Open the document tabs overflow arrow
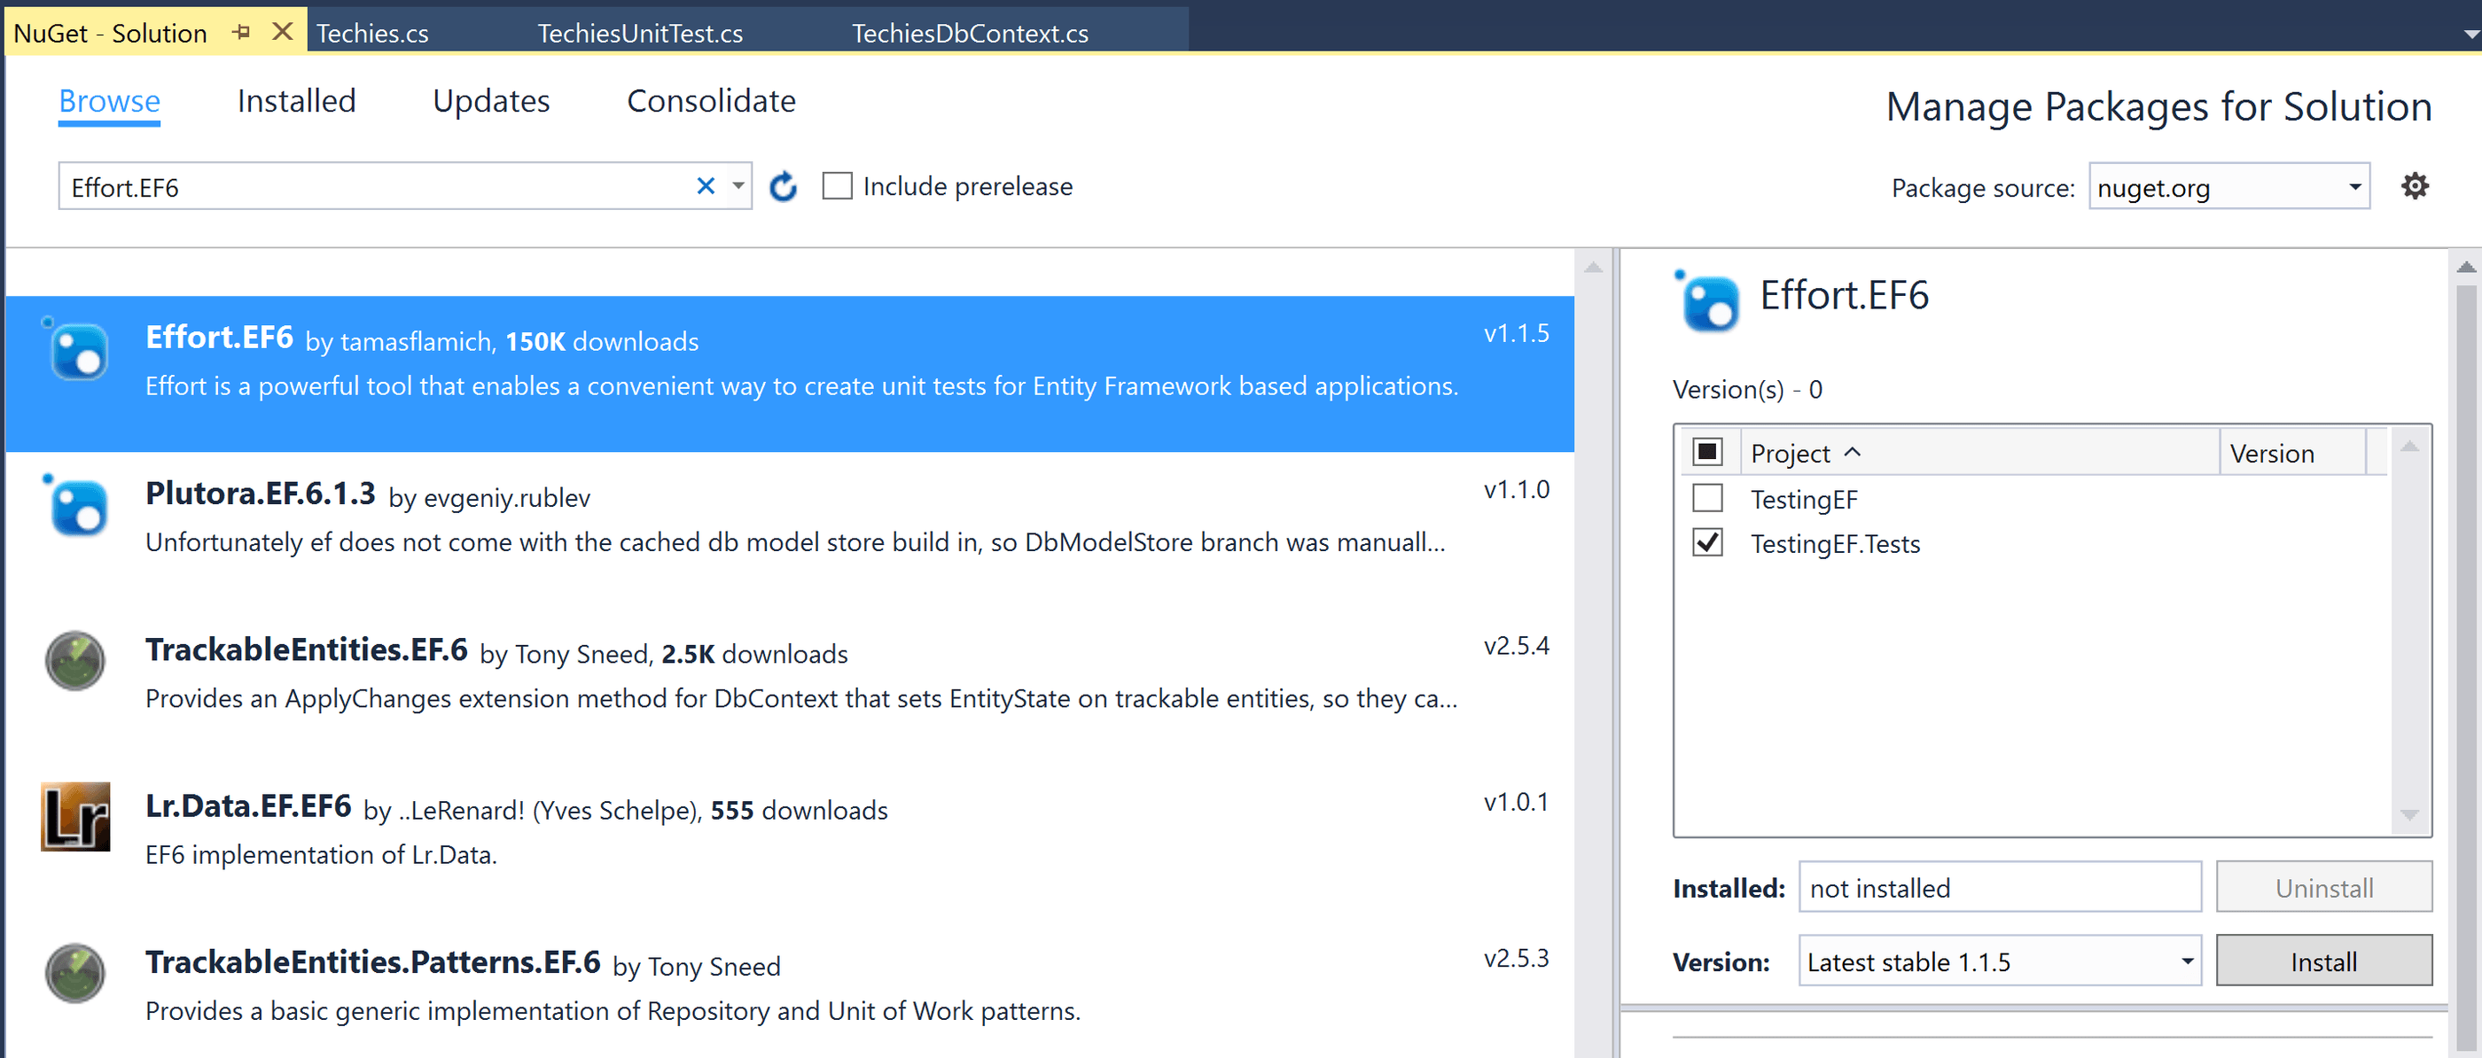This screenshot has height=1058, width=2482. tap(2470, 34)
